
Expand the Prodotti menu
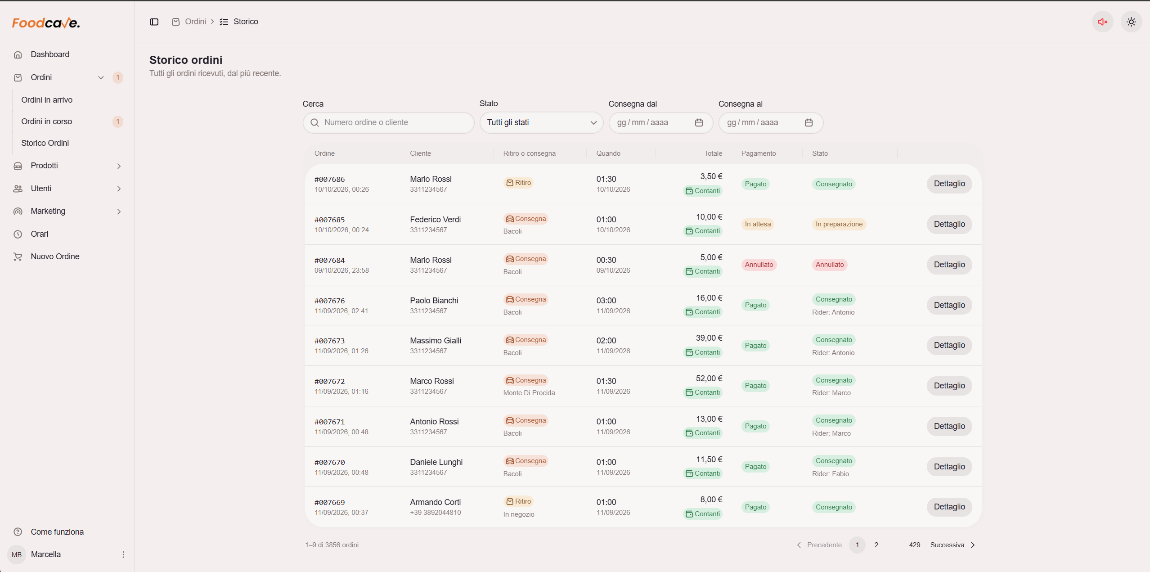(119, 166)
